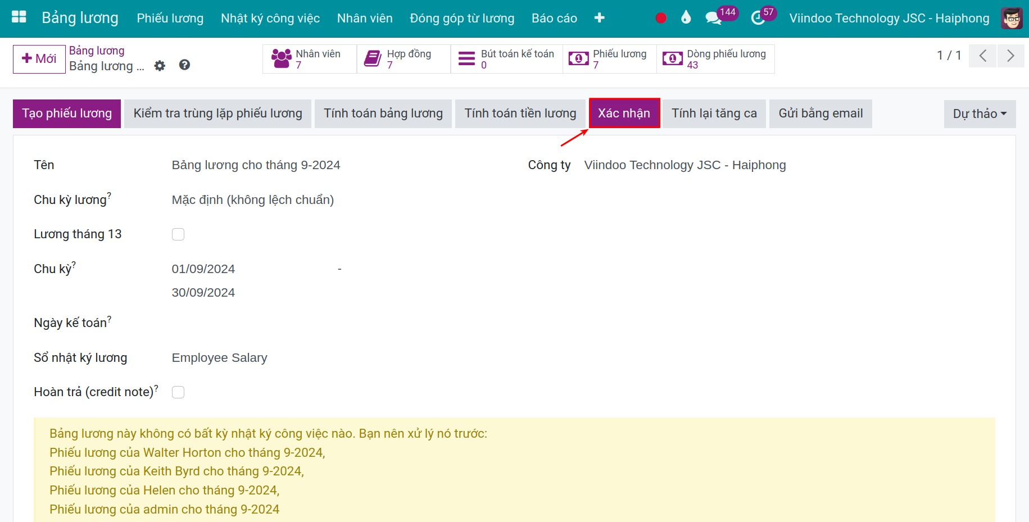Click Tính lại tăng ca button
The height and width of the screenshot is (522, 1029).
714,114
